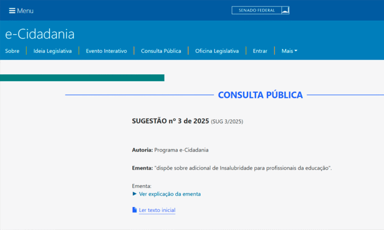The height and width of the screenshot is (230, 384).
Task: Expand Ver explicação da ementa triangle
Action: click(134, 194)
